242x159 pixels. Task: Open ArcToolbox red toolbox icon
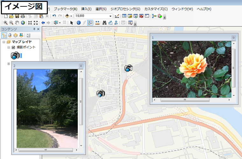[x=141, y=16]
